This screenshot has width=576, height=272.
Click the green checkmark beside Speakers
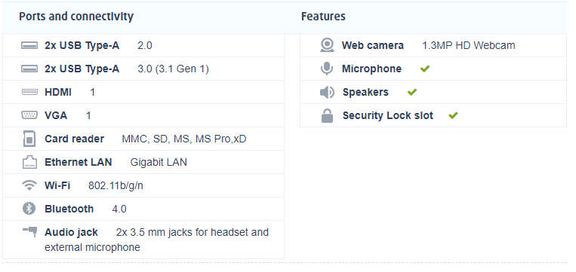412,92
